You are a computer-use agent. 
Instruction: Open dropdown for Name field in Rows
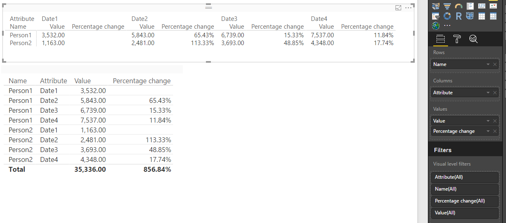point(488,64)
